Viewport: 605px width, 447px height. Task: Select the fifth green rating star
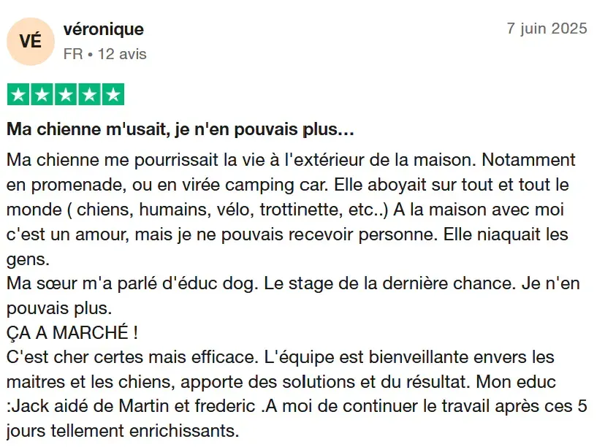tap(113, 94)
